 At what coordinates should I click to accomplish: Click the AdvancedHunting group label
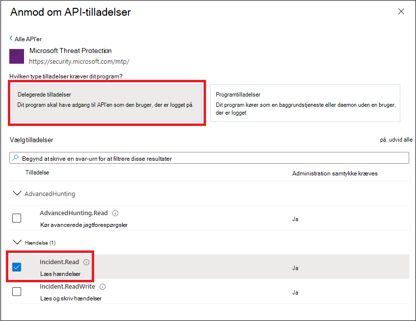click(x=50, y=194)
